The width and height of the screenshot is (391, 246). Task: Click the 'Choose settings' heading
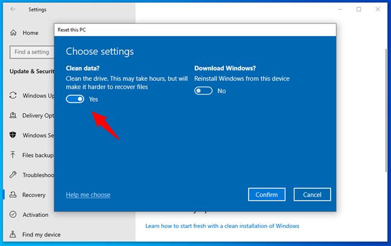[x=100, y=51]
